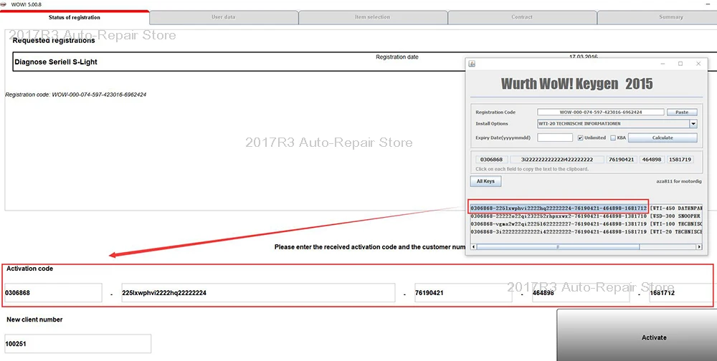Copy the 464898 key field in Keygen
The height and width of the screenshot is (361, 717).
[x=652, y=160]
